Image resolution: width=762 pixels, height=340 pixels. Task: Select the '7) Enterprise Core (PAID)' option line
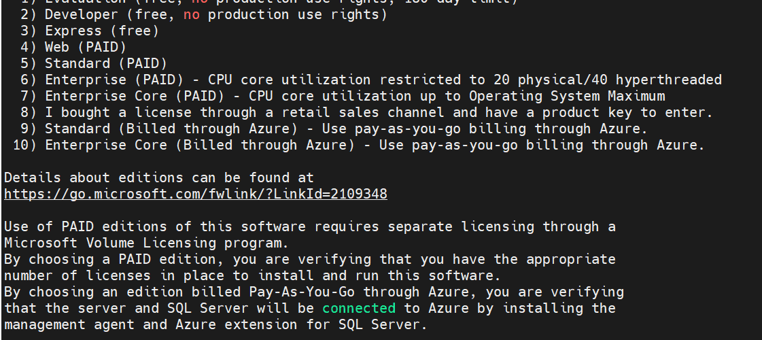[343, 97]
